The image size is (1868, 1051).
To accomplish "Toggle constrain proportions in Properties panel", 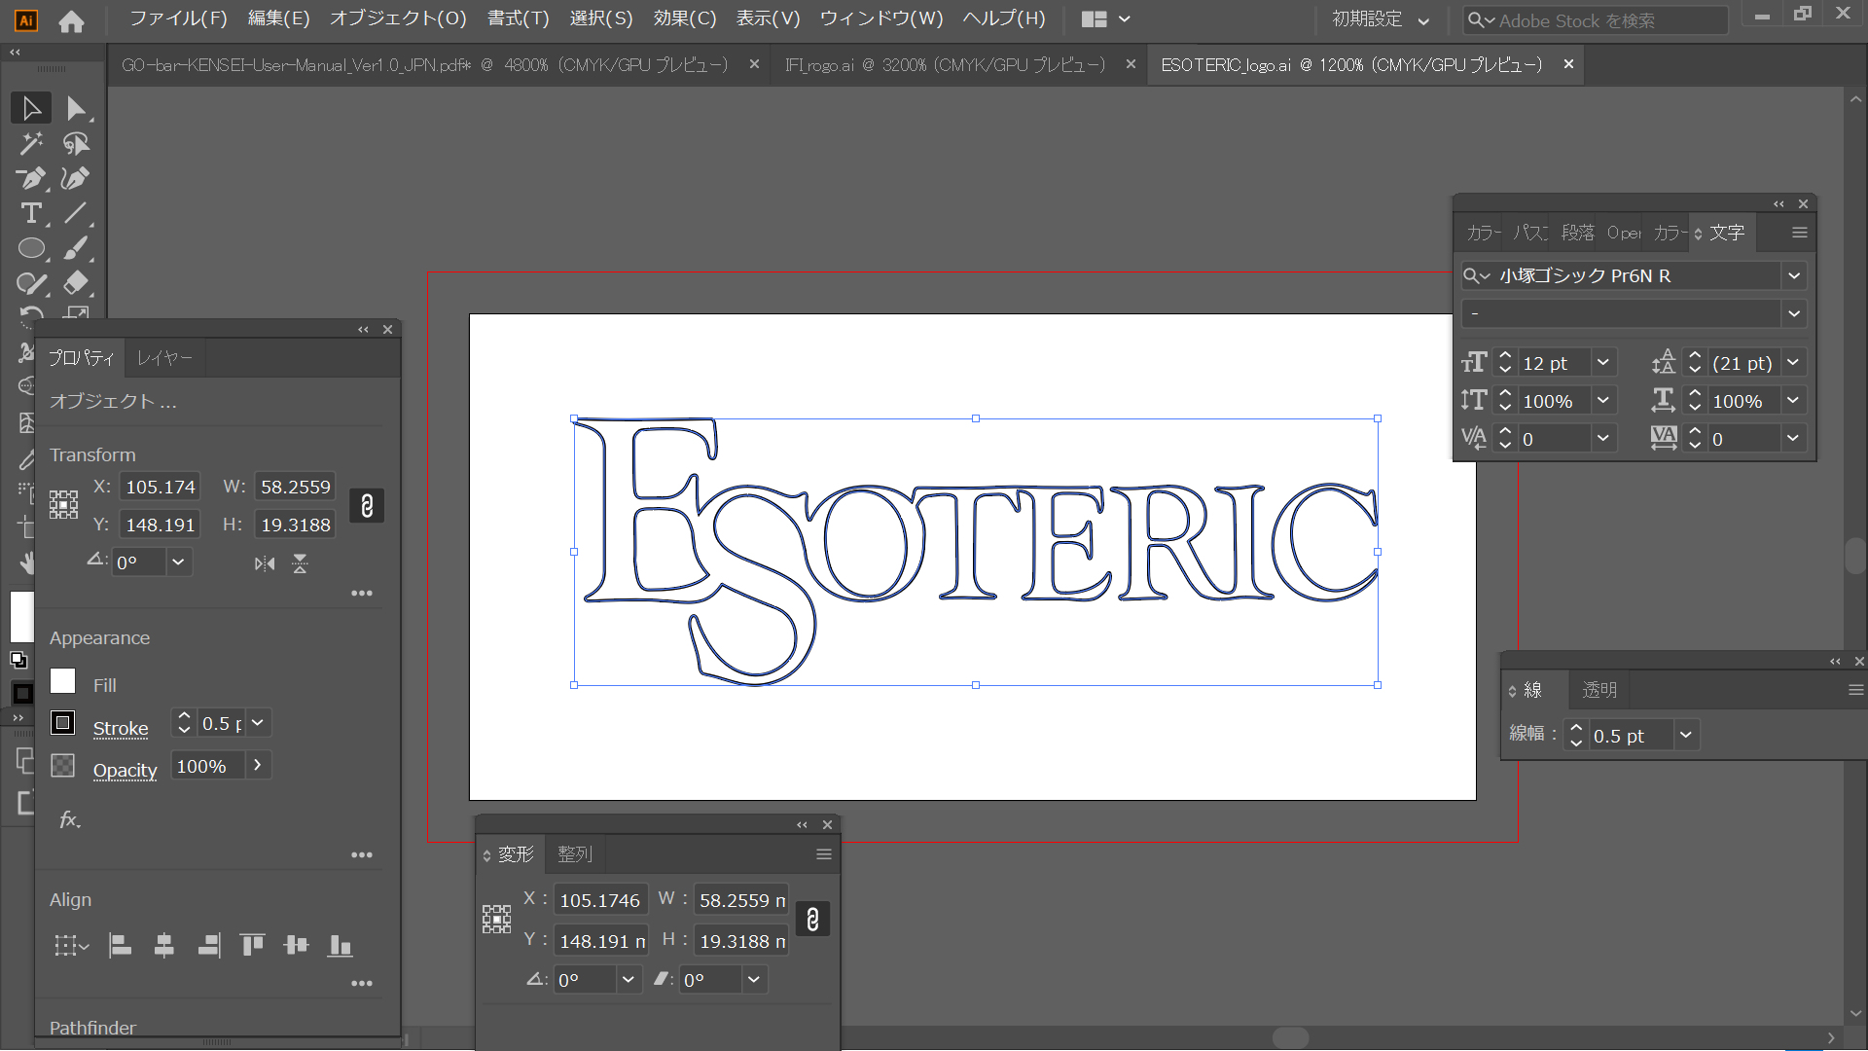I will [x=367, y=506].
